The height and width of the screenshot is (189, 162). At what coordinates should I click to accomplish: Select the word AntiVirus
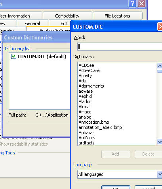point(87,138)
